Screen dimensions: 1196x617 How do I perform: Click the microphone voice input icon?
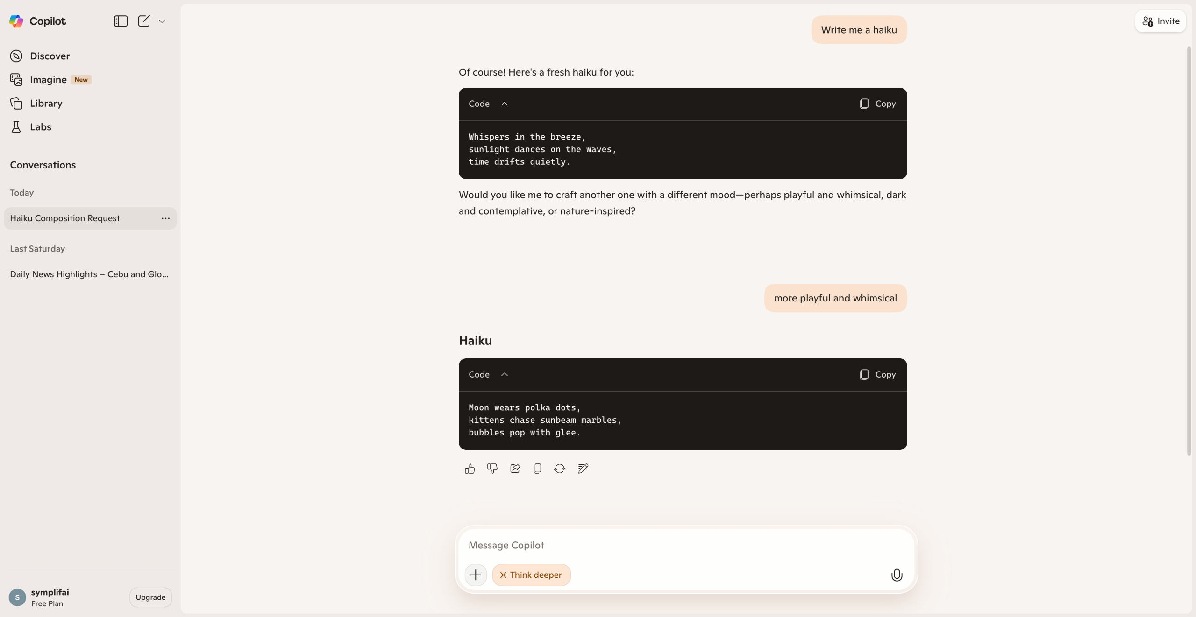[x=896, y=575]
